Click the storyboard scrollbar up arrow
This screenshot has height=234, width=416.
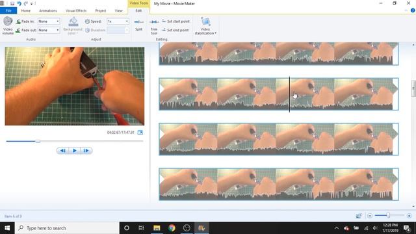tap(413, 45)
